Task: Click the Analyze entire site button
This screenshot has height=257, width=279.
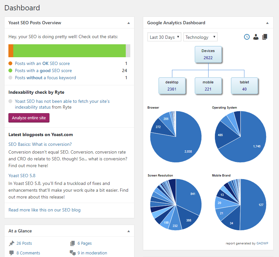Action: [29, 118]
